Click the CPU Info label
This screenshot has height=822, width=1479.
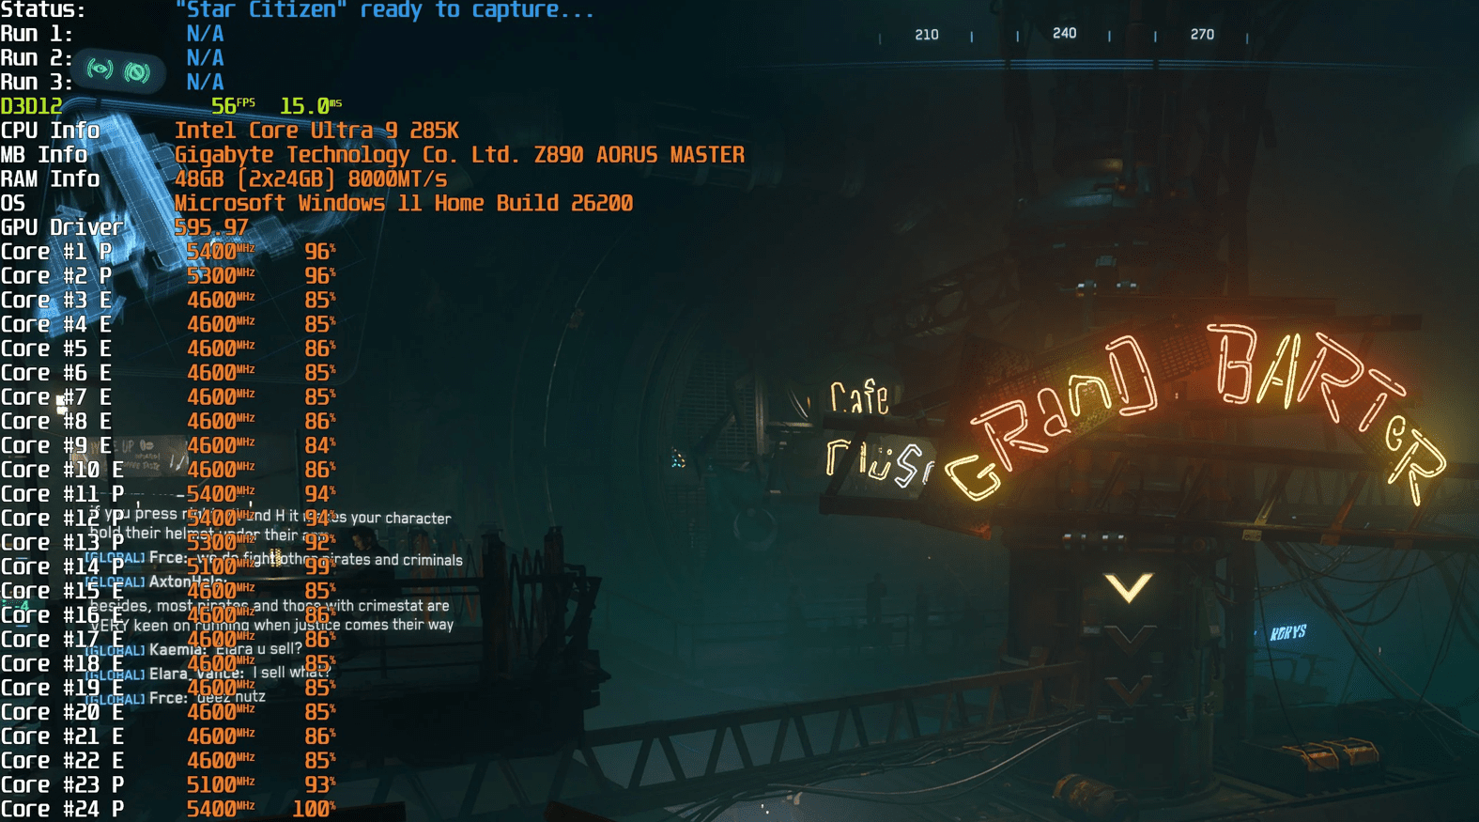[x=50, y=131]
